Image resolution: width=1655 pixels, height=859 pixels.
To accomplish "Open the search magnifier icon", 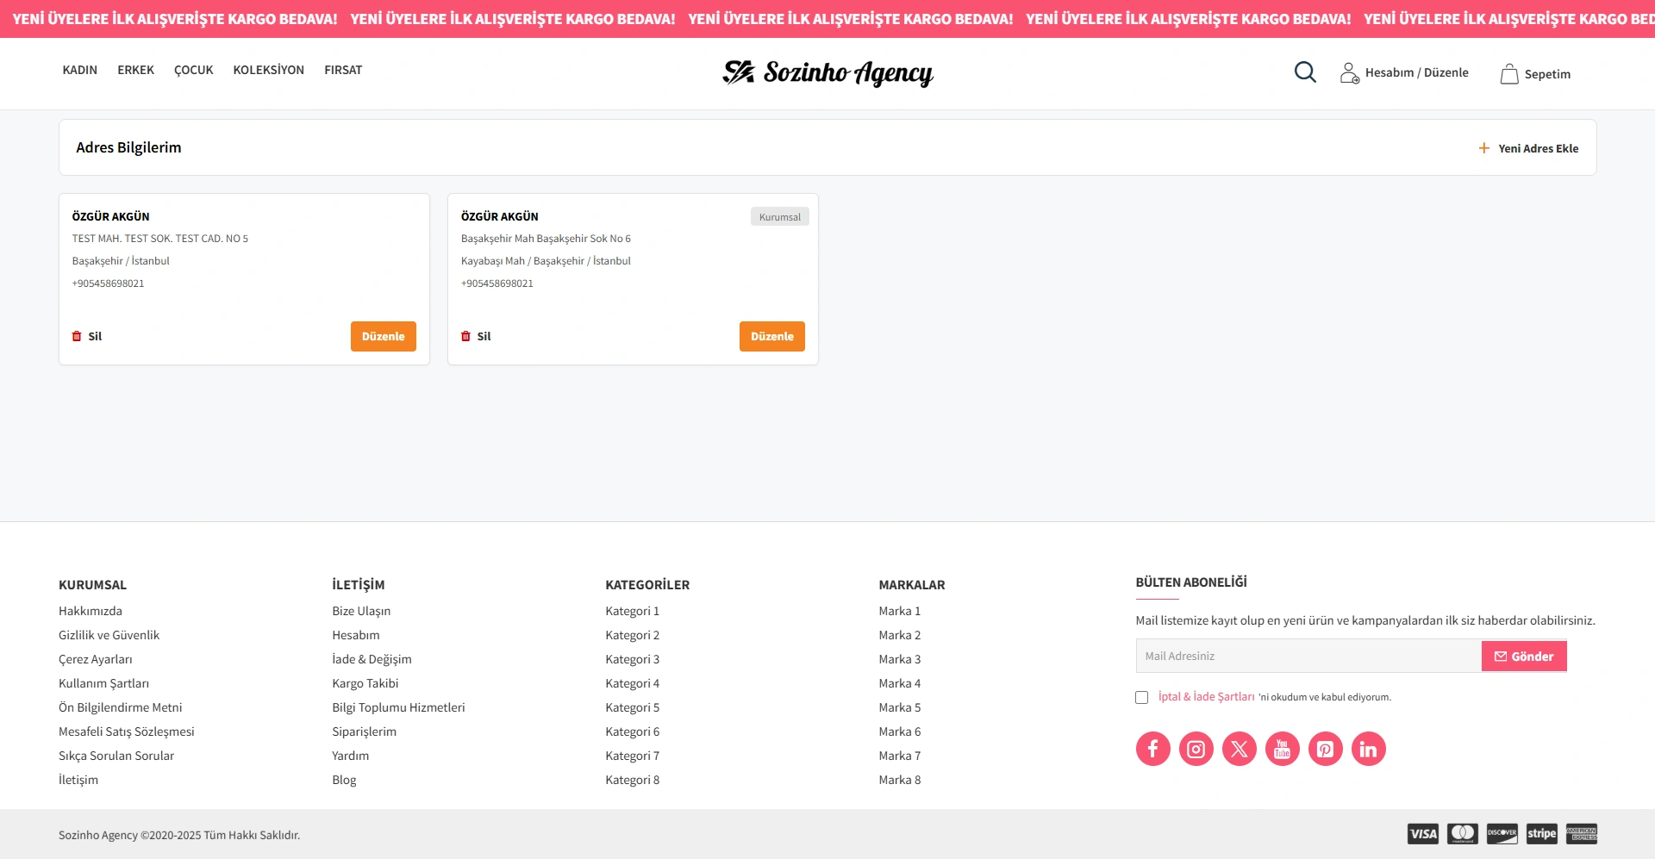I will pyautogui.click(x=1305, y=72).
